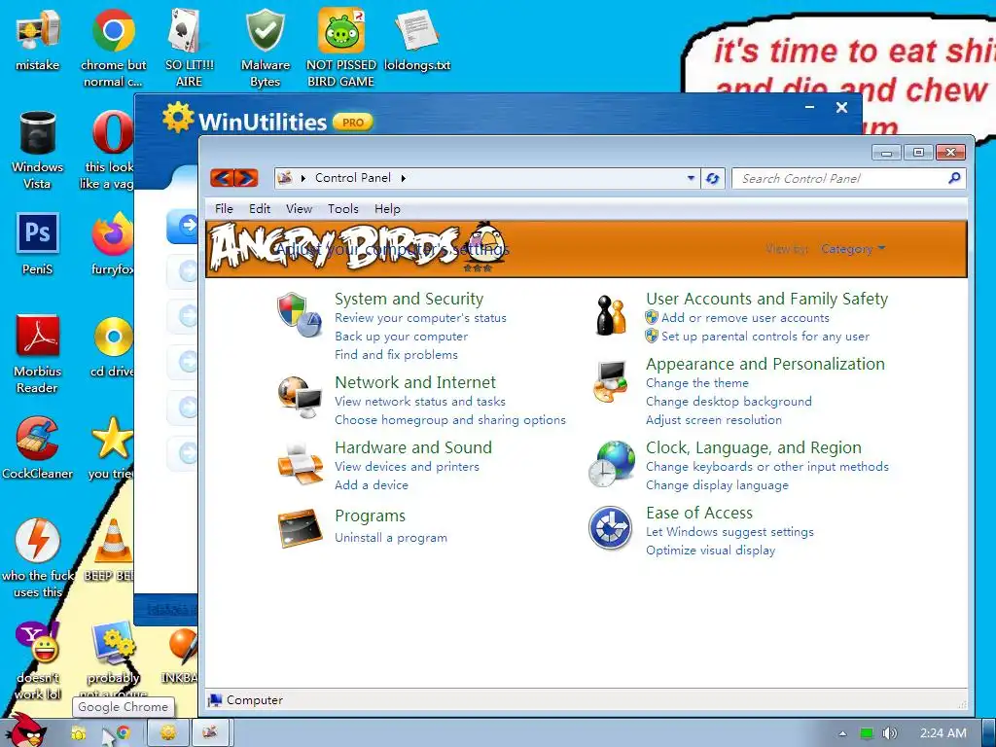
Task: Open the System and Security shield icon
Action: pos(299,314)
